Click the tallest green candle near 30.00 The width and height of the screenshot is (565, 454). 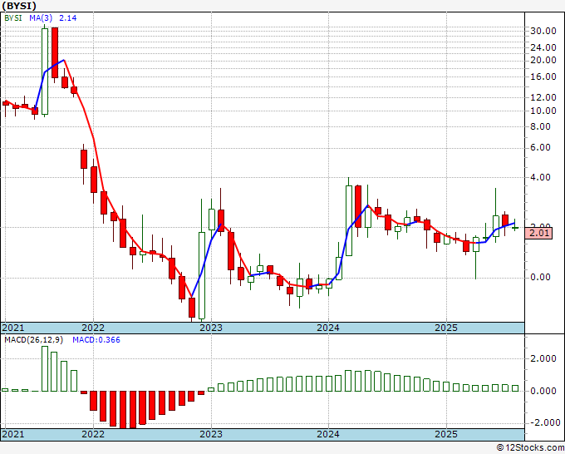[x=45, y=71]
